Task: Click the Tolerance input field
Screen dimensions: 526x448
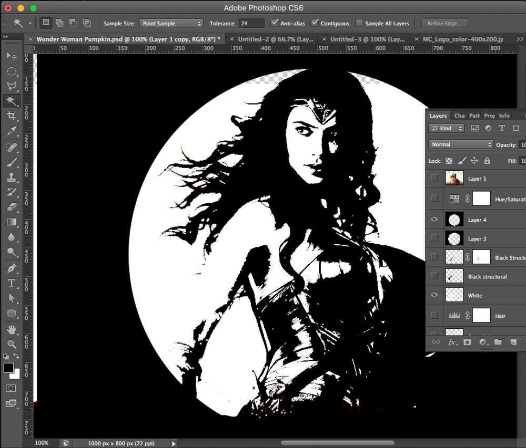Action: coord(251,24)
